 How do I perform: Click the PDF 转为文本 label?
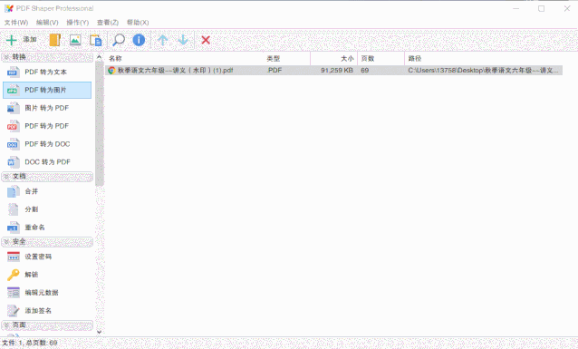point(45,72)
